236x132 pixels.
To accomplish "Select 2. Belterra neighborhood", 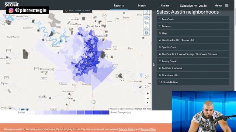I will point(193,26).
